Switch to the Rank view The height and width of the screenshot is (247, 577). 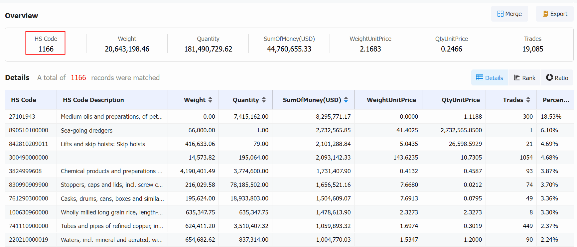point(524,77)
